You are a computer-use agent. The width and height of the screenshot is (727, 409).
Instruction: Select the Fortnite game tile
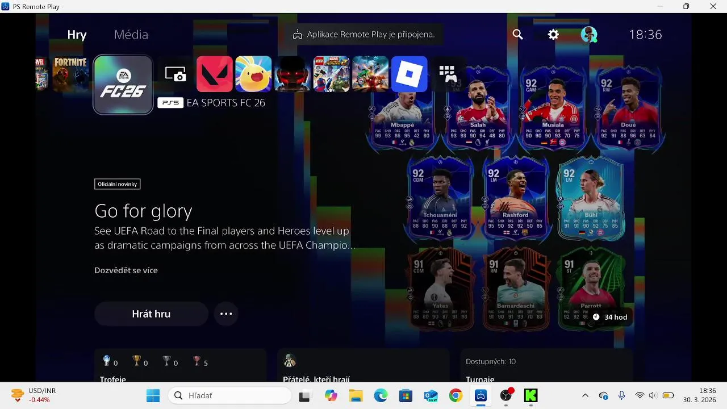pos(70,74)
